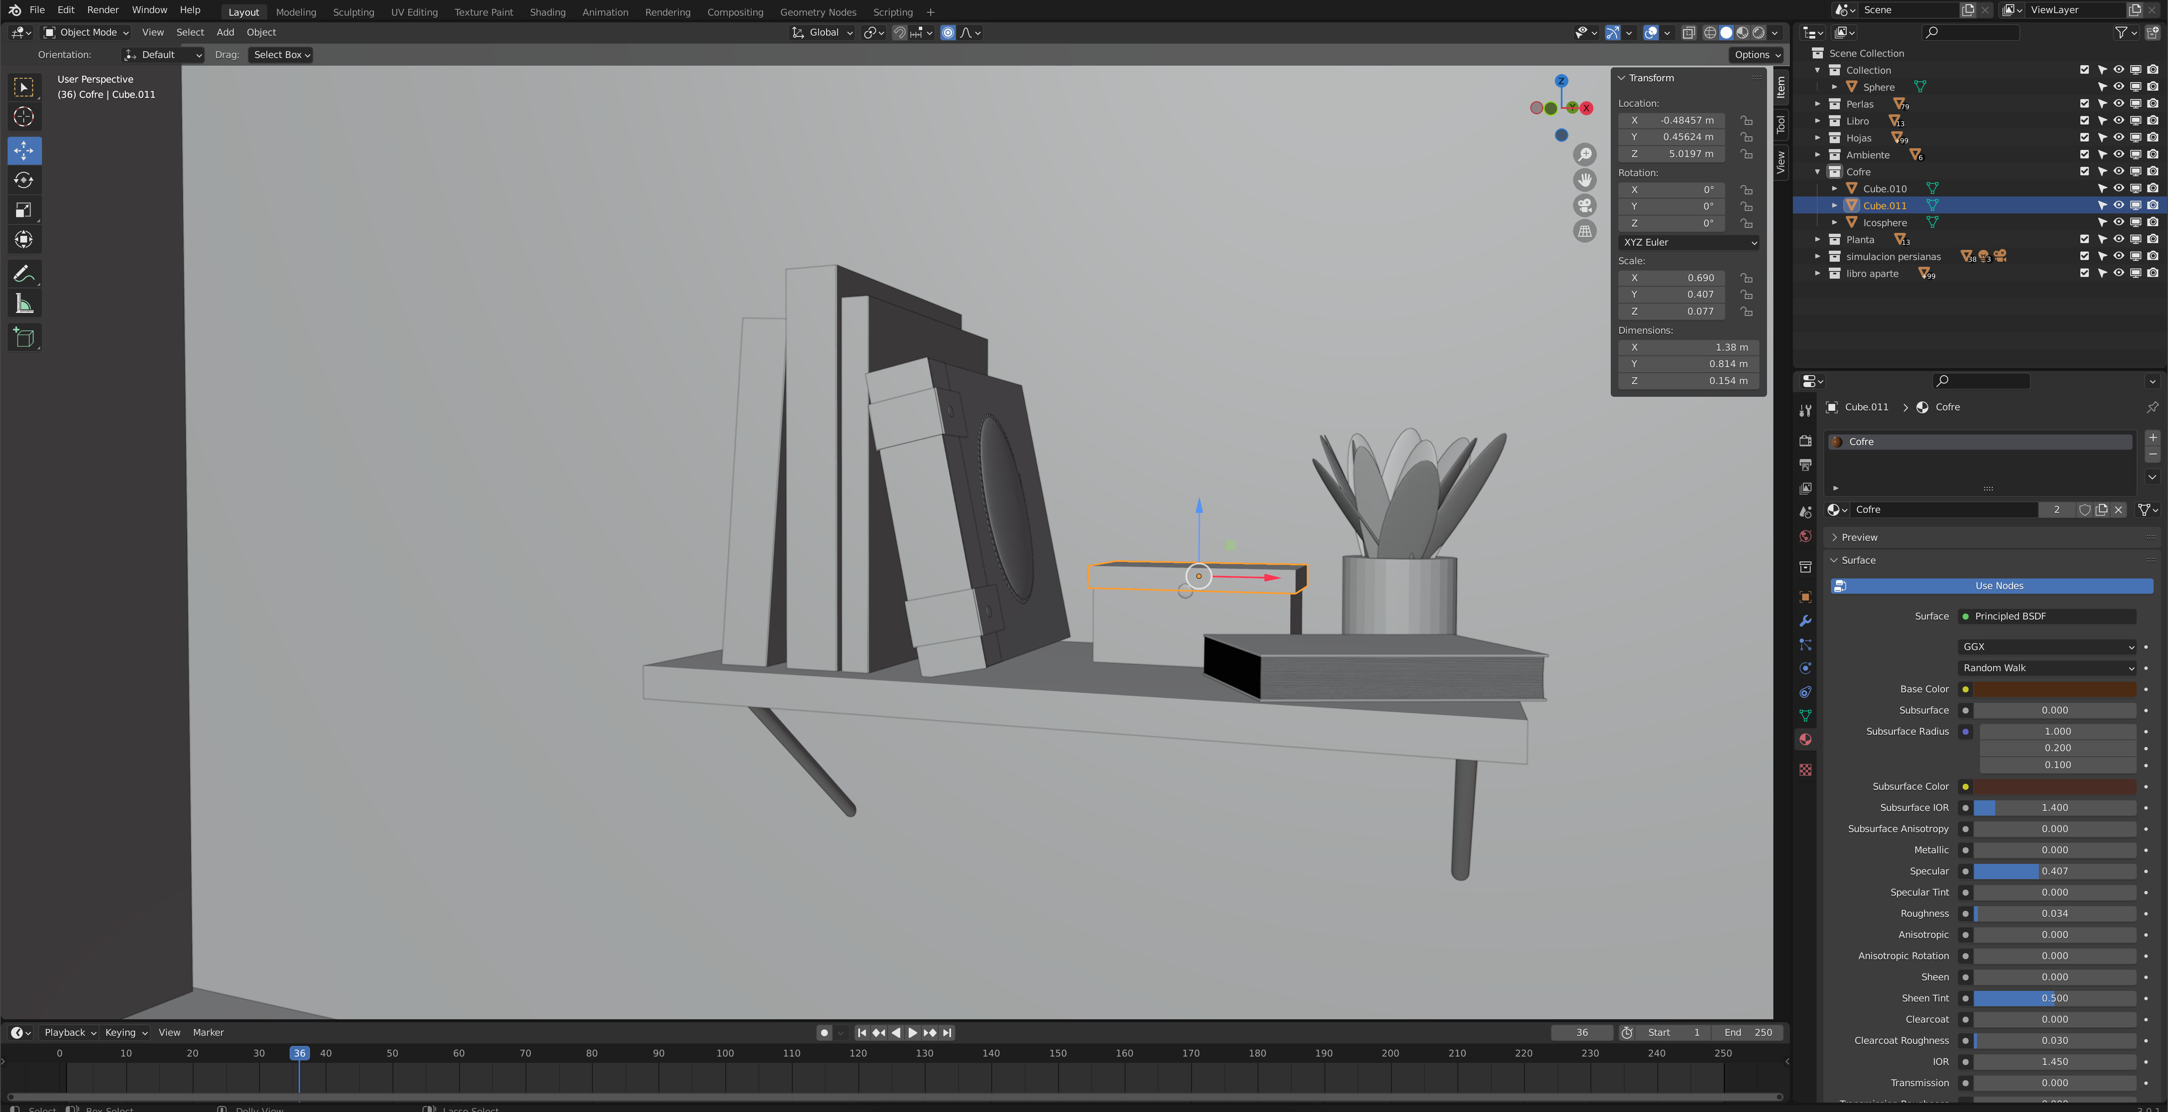Expand the Preview panel
The width and height of the screenshot is (2168, 1112).
tap(1859, 537)
